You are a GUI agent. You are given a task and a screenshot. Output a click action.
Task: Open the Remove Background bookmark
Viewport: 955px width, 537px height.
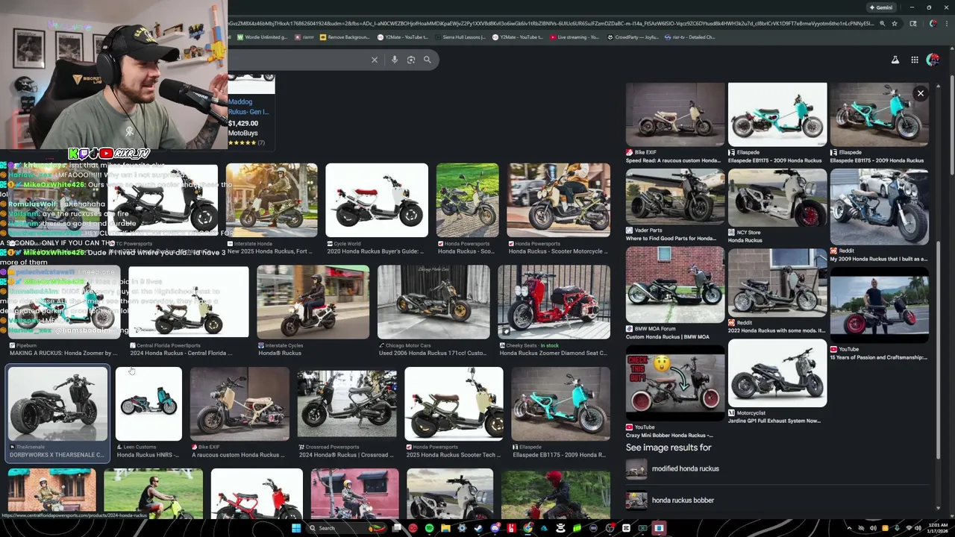point(345,37)
